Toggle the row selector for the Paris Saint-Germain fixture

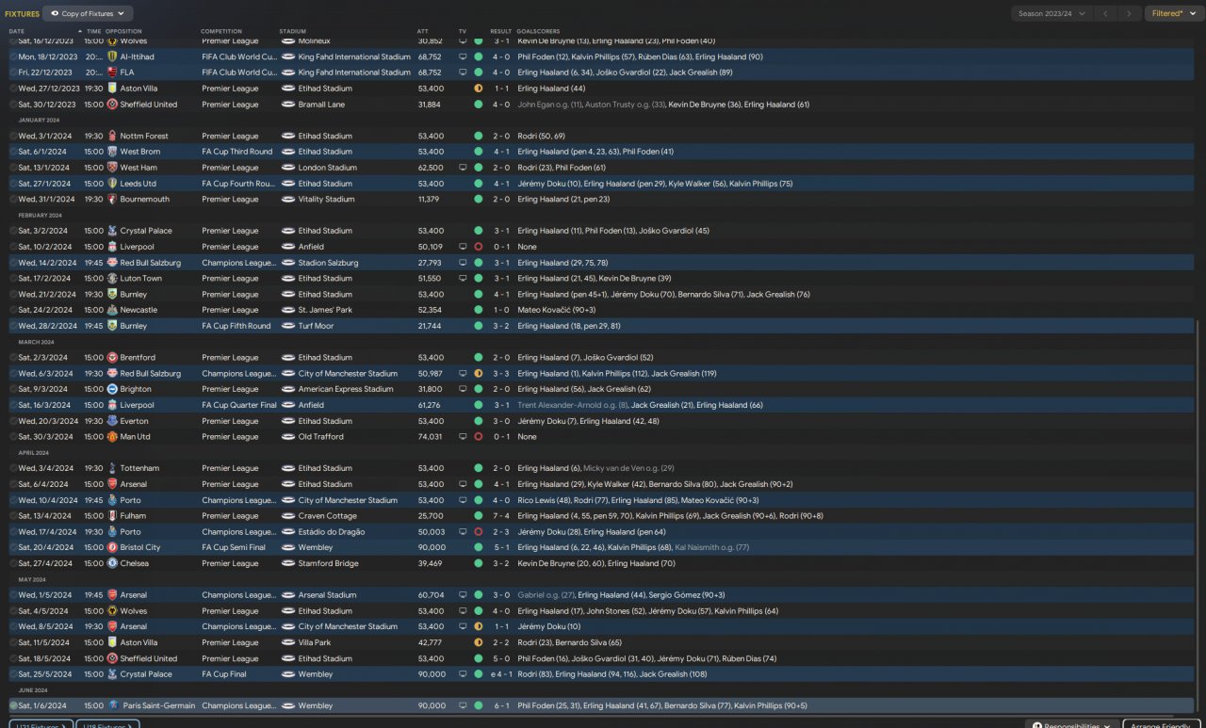tap(13, 705)
